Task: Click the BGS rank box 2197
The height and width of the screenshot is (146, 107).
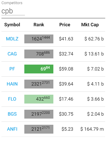Action: pyautogui.click(x=39, y=114)
